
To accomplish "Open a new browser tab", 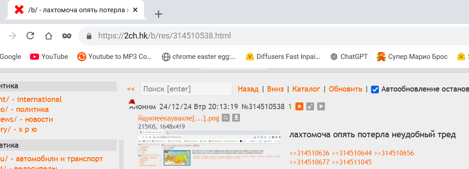I will coord(159,14).
